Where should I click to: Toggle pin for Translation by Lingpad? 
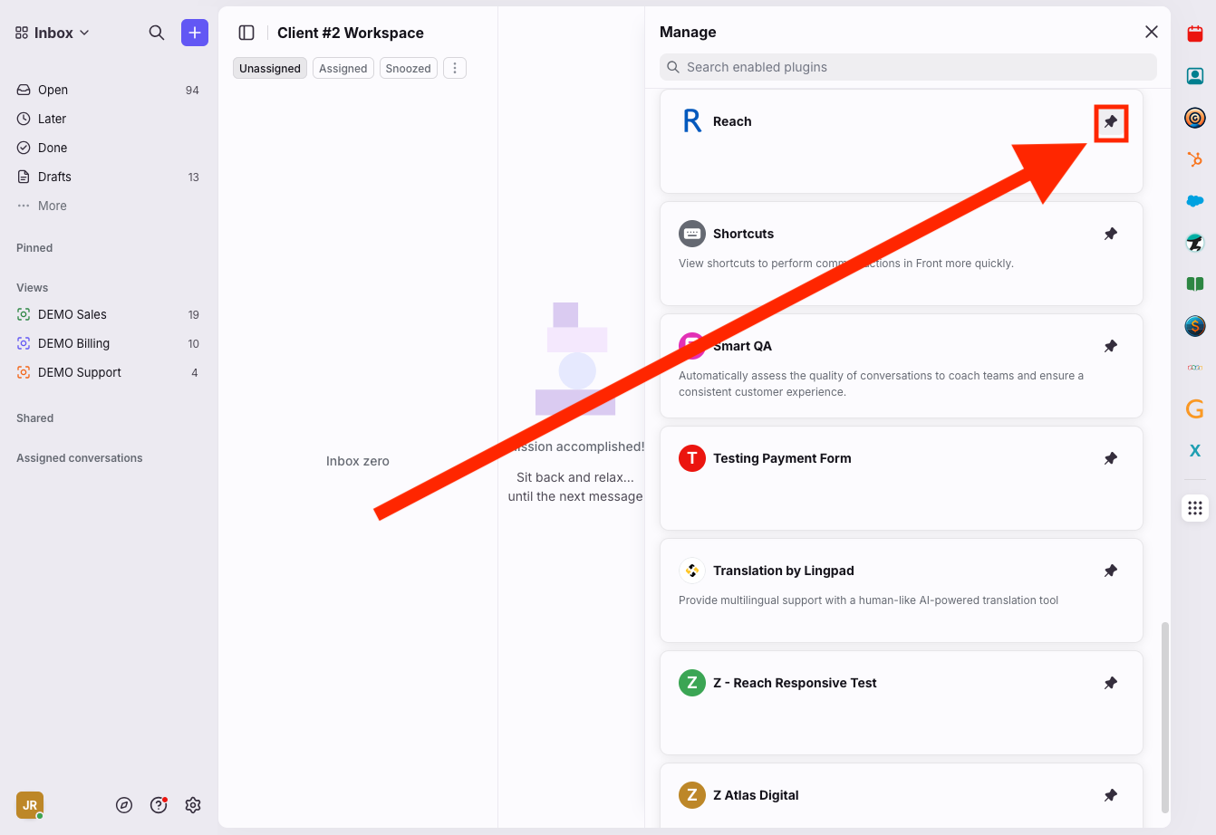pos(1110,571)
